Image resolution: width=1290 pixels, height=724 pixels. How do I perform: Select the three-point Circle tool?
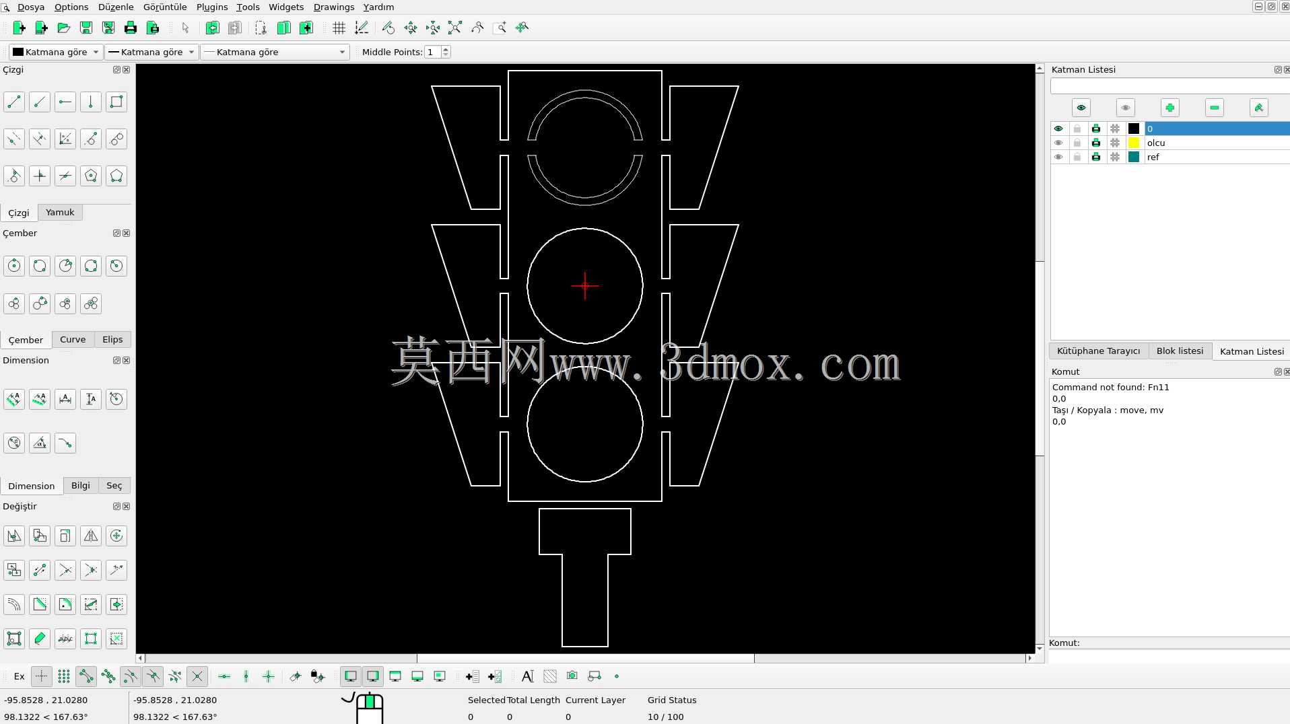[91, 266]
